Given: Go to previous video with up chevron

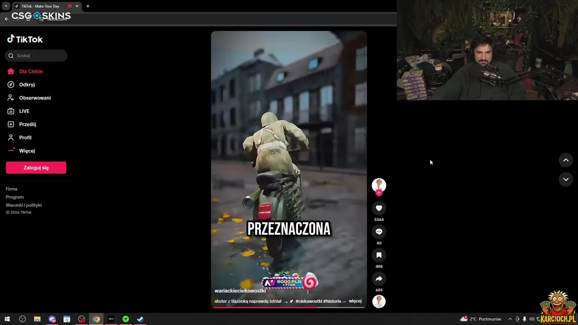Looking at the screenshot, I should coord(566,160).
